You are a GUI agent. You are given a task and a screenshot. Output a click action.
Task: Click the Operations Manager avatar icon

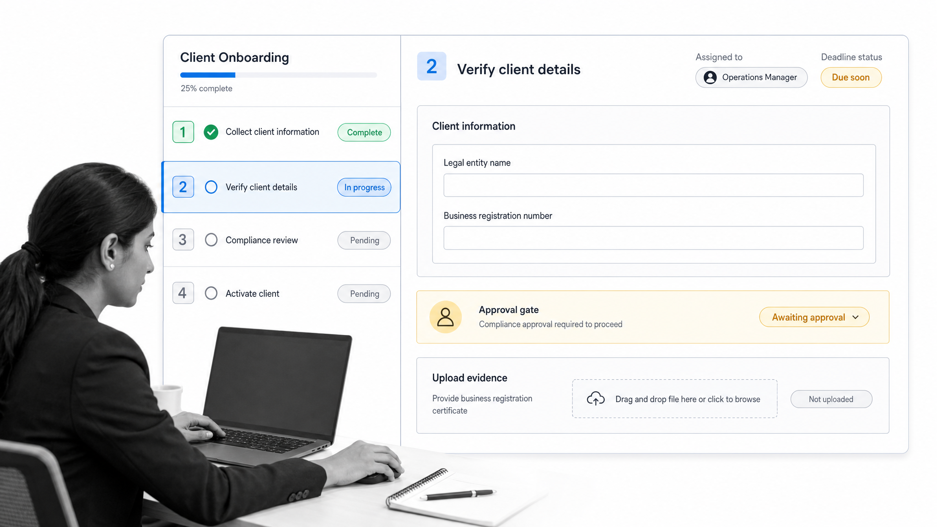coord(710,78)
